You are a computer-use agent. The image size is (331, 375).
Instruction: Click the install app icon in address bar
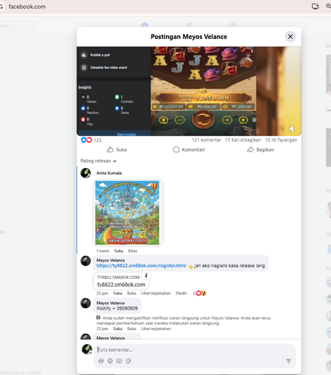tap(315, 6)
